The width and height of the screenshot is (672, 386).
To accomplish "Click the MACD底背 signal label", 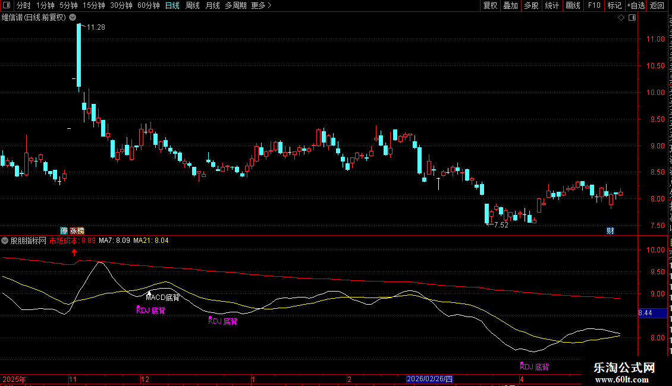I will pos(163,298).
